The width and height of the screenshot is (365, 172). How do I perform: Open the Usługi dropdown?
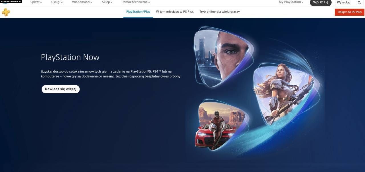click(57, 2)
